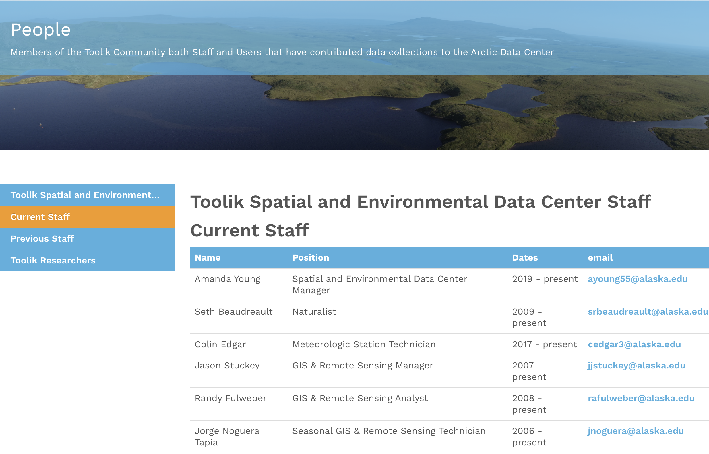This screenshot has width=709, height=454.
Task: Select the name Jorge Noguera Tapia
Action: click(x=227, y=436)
